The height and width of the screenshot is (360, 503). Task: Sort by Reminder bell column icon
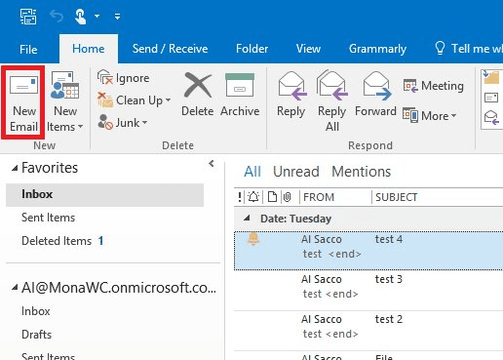(253, 197)
